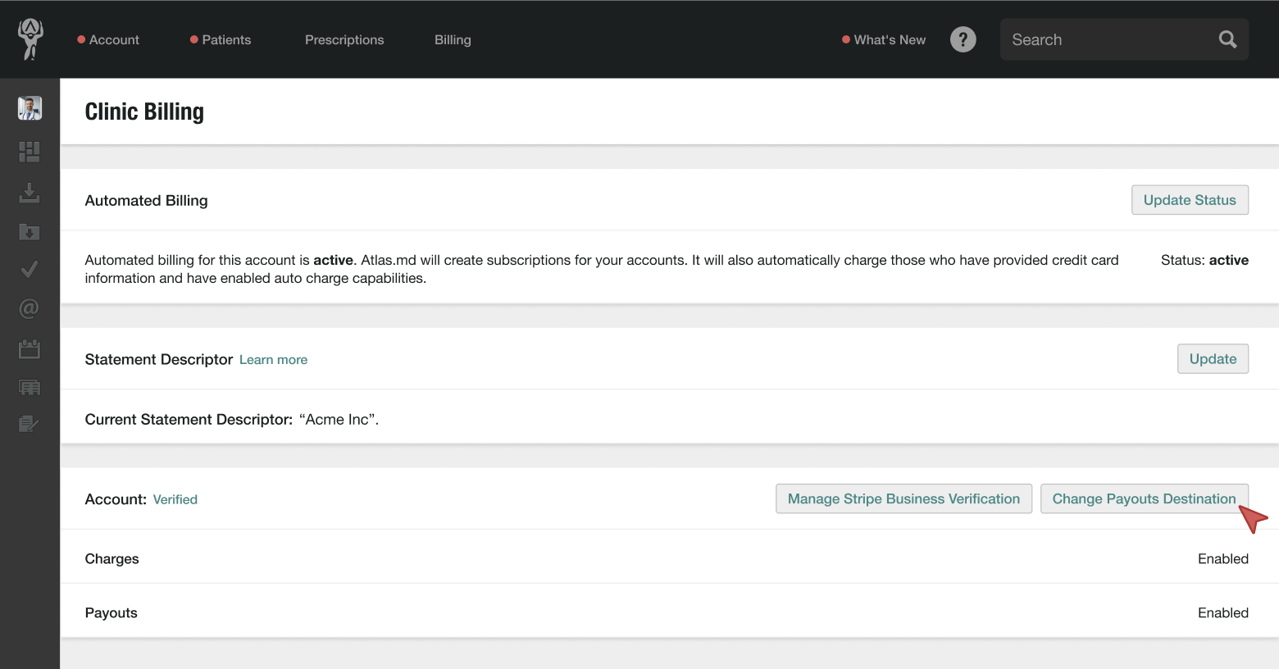Switch to the Patients tab
1279x669 pixels.
[227, 39]
